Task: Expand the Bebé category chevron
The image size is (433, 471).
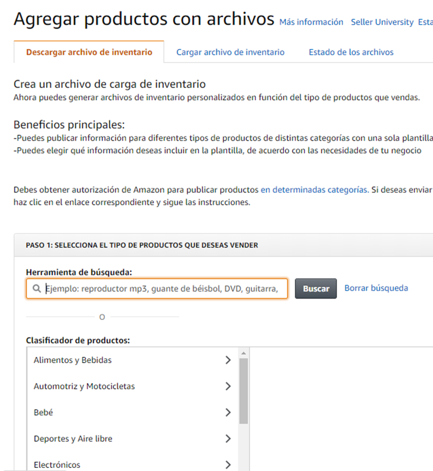Action: [x=228, y=412]
